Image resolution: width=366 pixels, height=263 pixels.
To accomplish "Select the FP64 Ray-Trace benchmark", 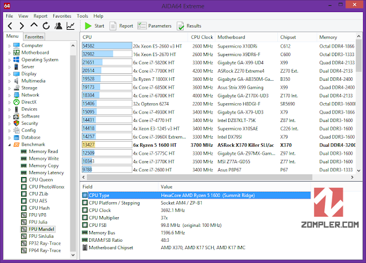I will [x=45, y=250].
